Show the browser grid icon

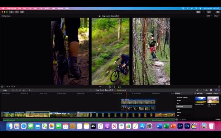click(198, 12)
